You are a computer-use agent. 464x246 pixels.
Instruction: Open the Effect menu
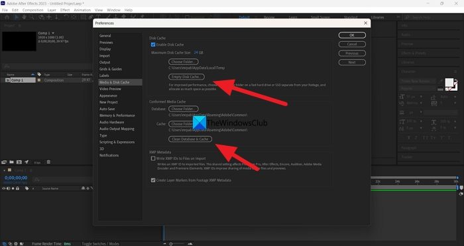coord(65,10)
